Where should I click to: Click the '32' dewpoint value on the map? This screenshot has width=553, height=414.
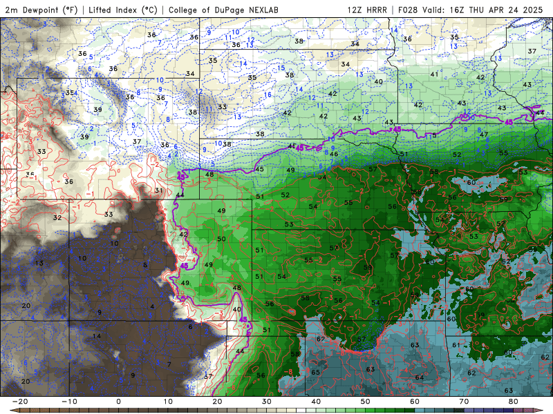click(x=57, y=217)
